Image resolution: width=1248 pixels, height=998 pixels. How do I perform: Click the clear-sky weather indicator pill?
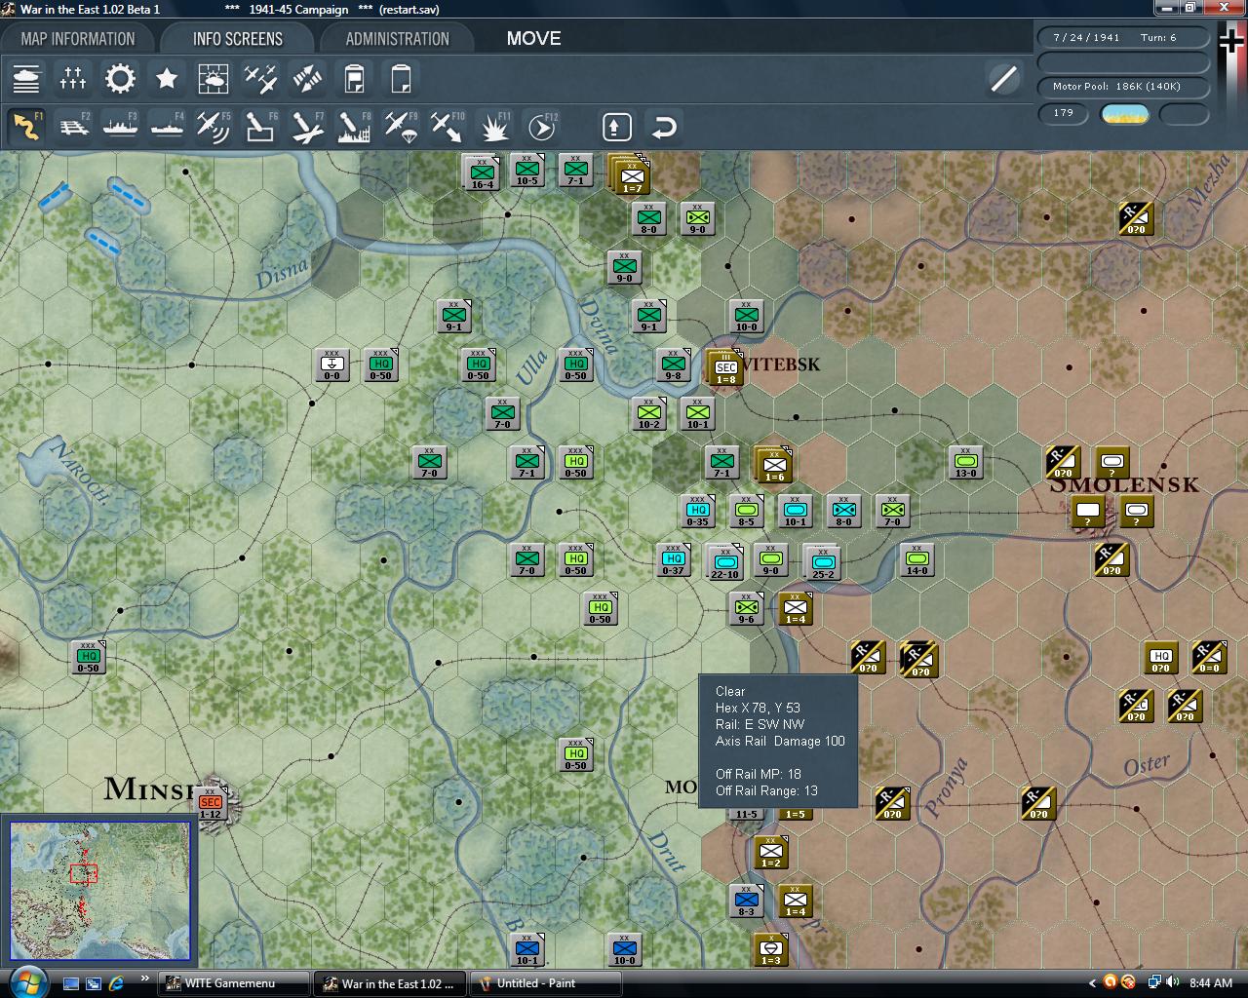click(1124, 114)
